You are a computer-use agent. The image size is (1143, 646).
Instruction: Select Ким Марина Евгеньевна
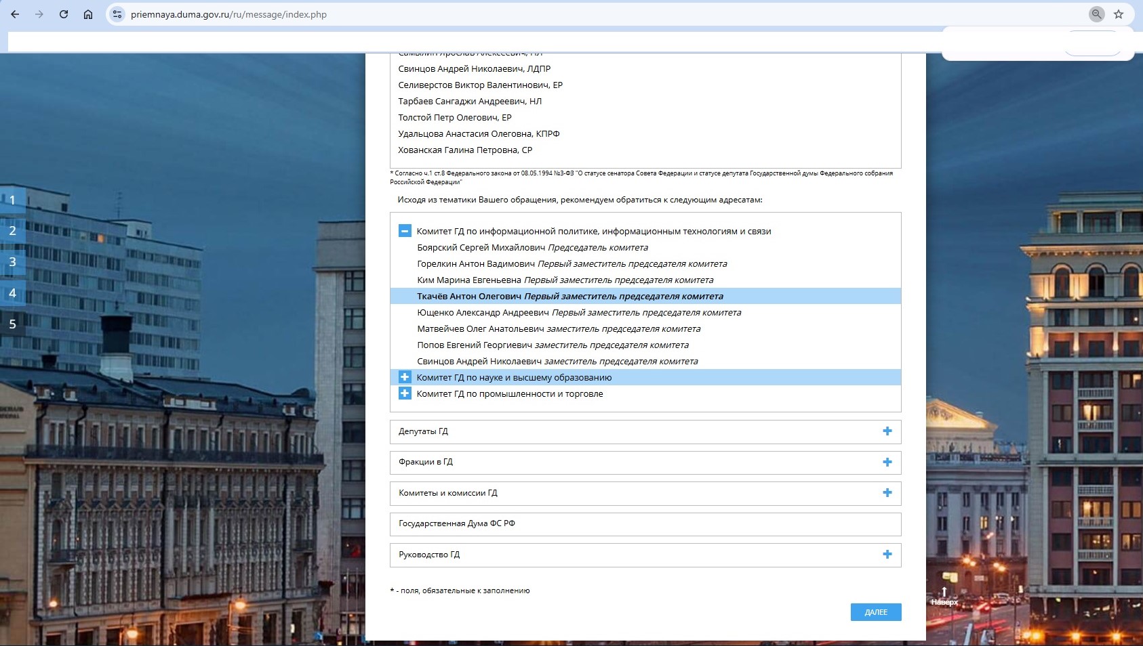(565, 280)
